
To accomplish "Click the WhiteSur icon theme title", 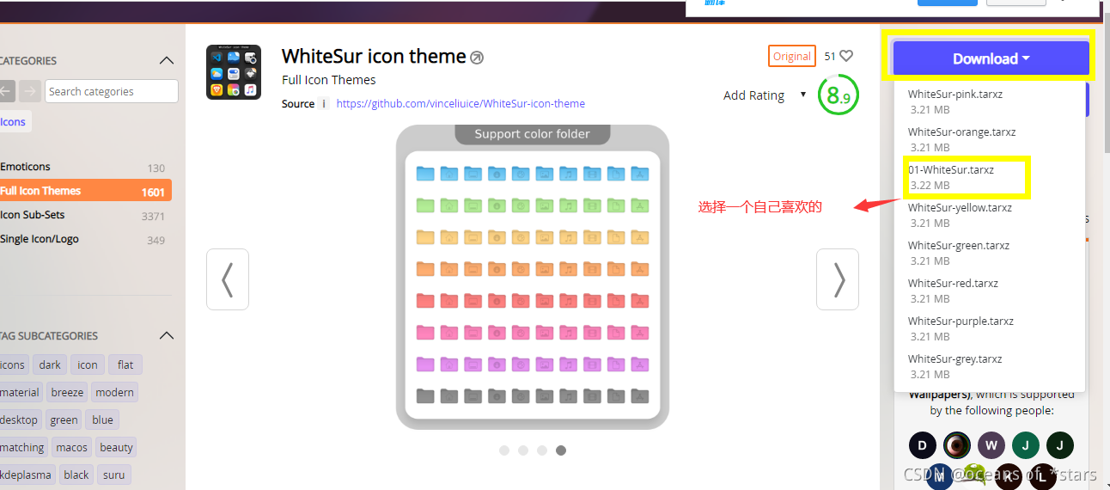I will pyautogui.click(x=374, y=57).
